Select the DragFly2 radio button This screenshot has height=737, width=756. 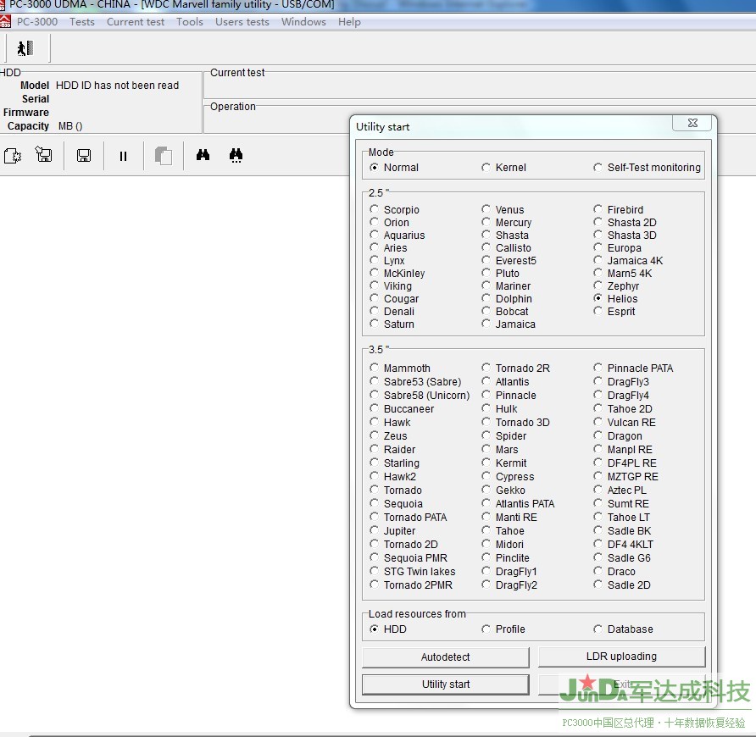pyautogui.click(x=486, y=585)
